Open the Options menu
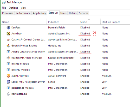130x107 pixels. coord(13,8)
